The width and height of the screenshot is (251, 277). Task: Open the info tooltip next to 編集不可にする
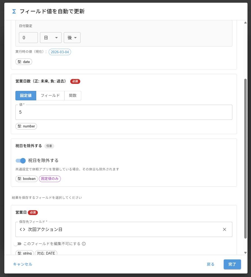[x=84, y=244]
